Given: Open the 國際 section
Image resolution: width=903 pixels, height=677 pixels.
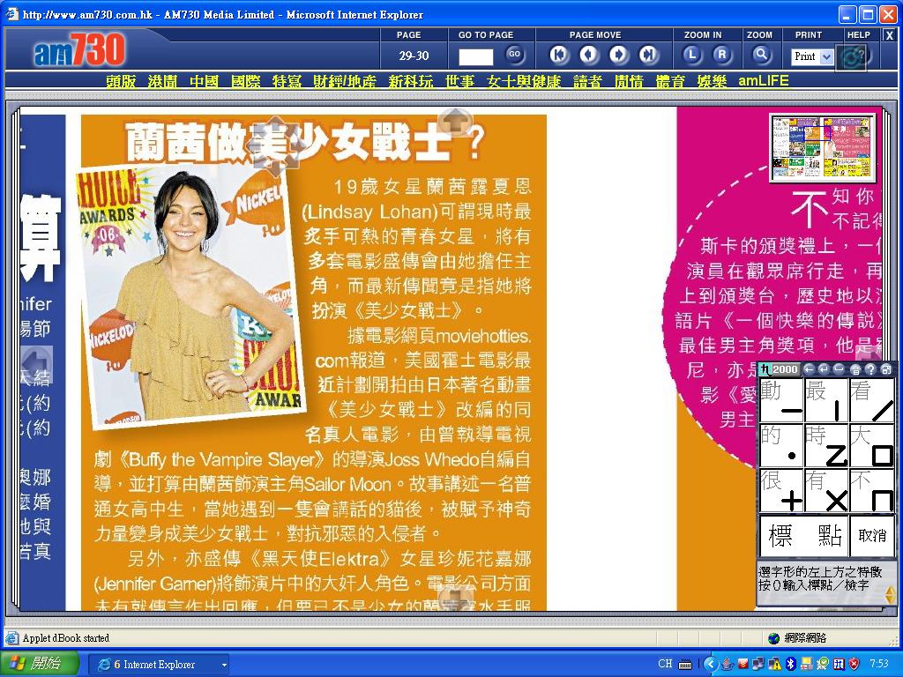Looking at the screenshot, I should coord(246,81).
